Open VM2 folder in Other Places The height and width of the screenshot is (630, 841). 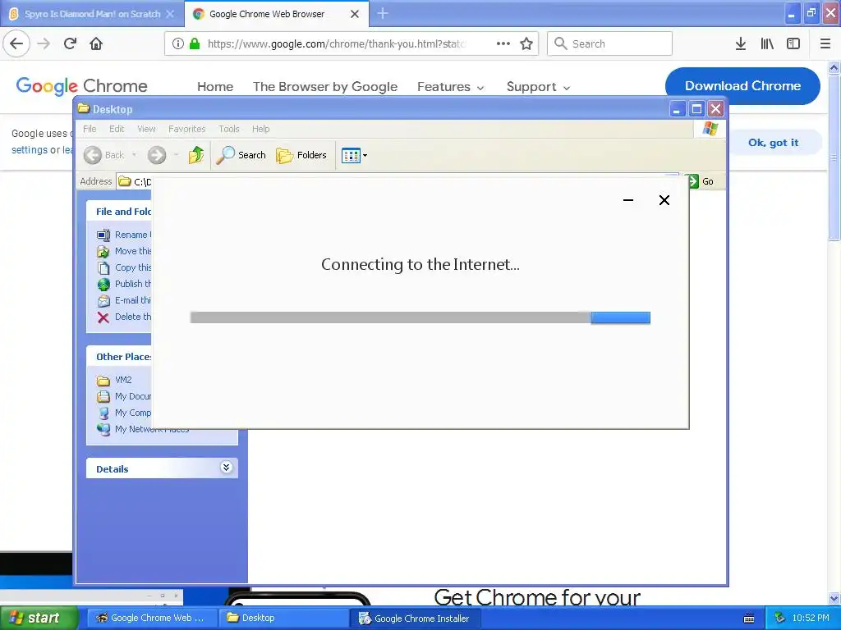(x=114, y=380)
